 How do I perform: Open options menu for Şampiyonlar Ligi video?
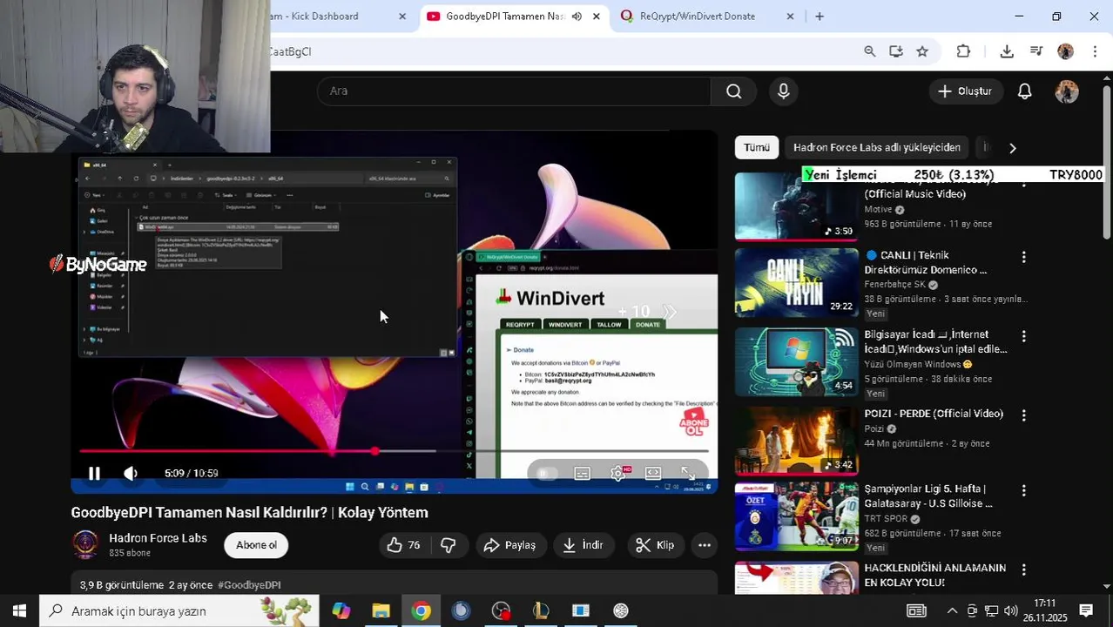coord(1023,490)
